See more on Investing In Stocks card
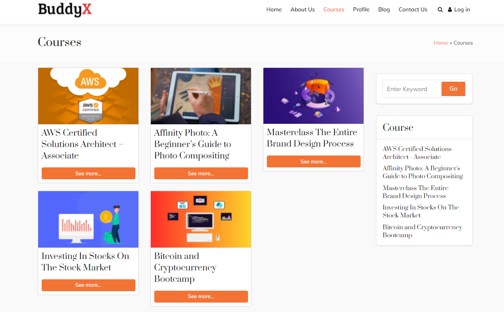The image size is (504, 312). [x=88, y=285]
